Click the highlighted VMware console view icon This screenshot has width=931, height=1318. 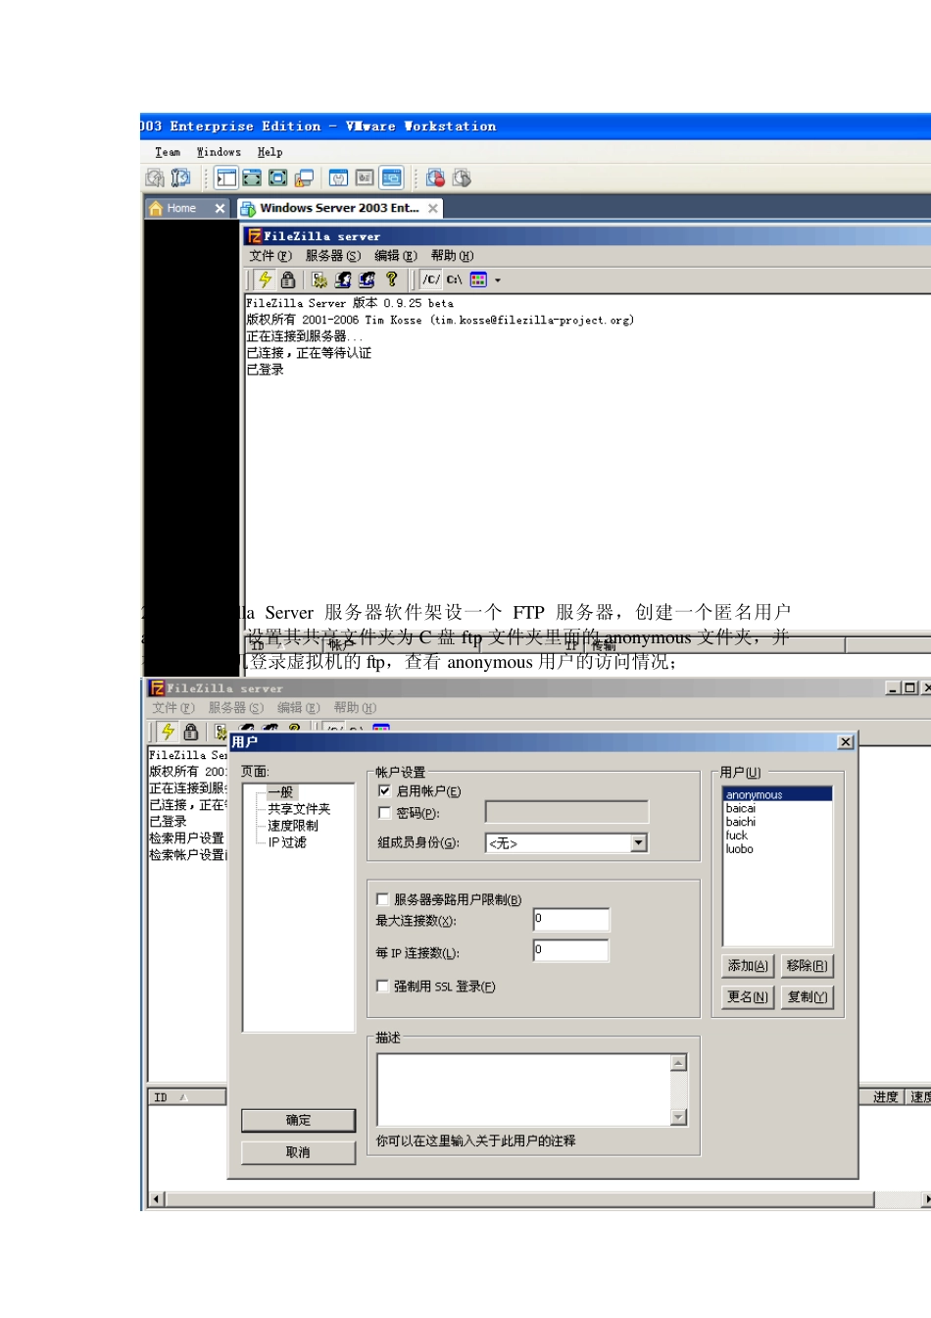(x=391, y=177)
